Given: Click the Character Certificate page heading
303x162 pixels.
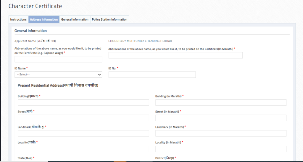Looking at the screenshot, I should (35, 6).
